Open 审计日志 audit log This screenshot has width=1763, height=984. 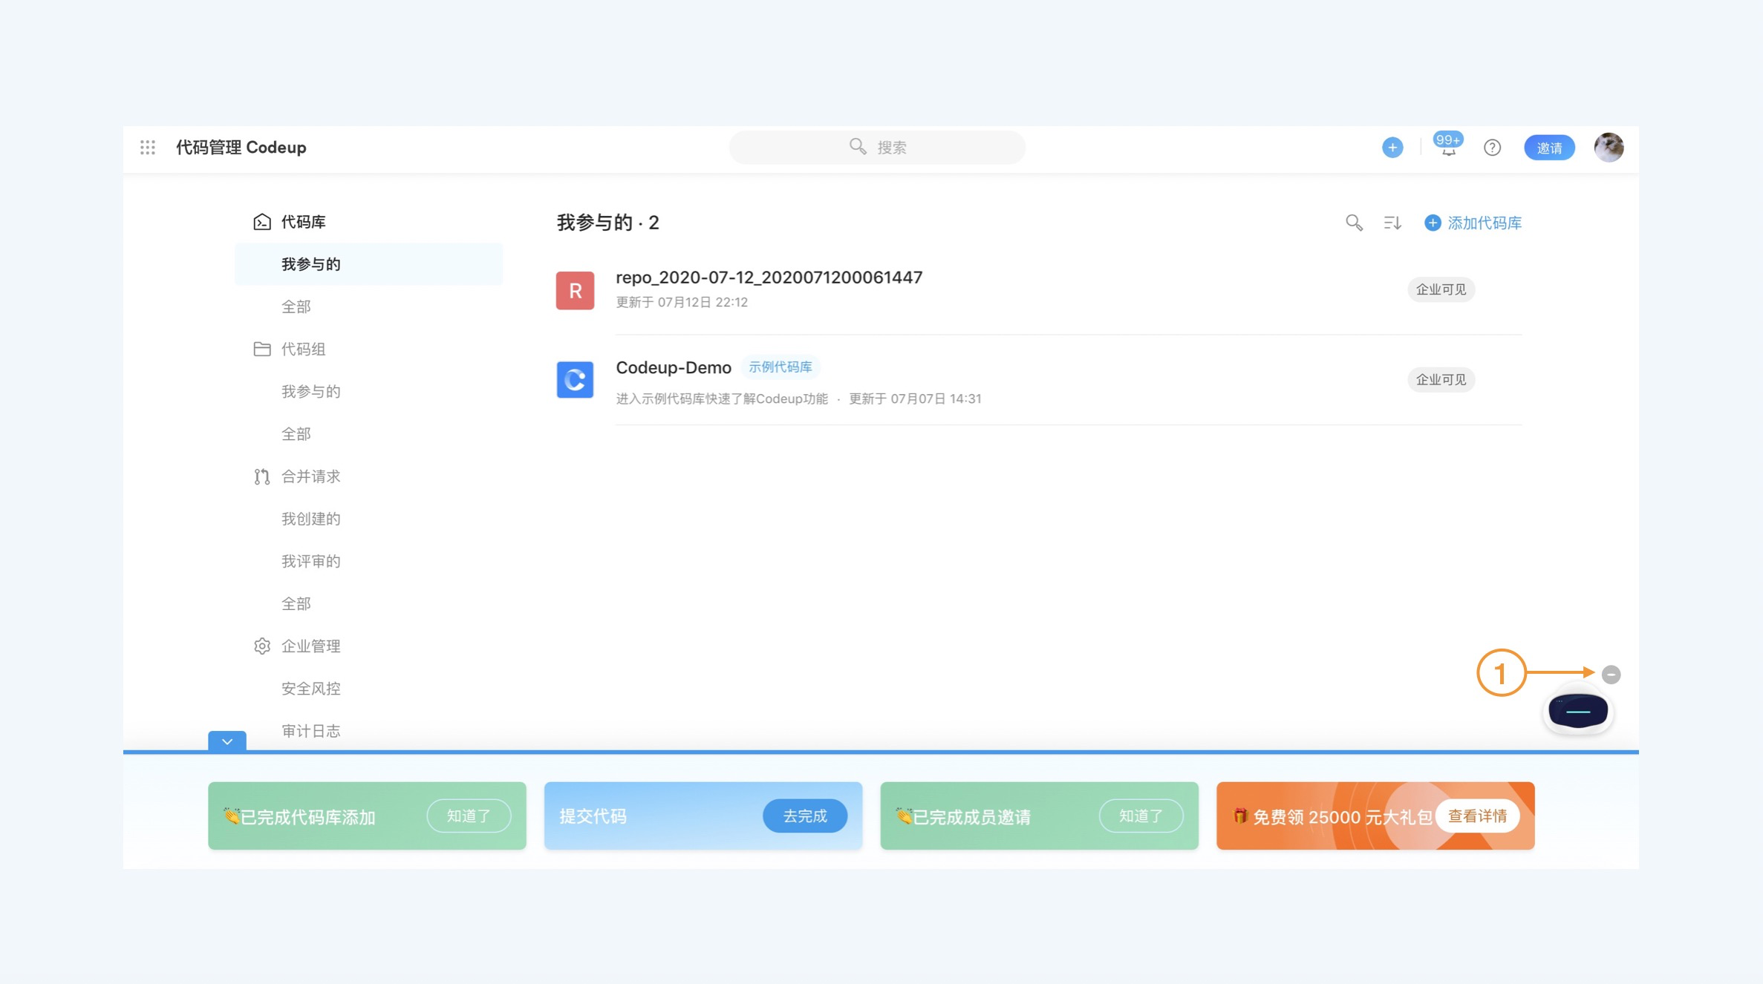coord(310,731)
